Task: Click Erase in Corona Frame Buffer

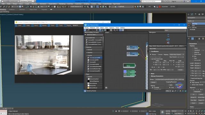Action: click(51, 26)
